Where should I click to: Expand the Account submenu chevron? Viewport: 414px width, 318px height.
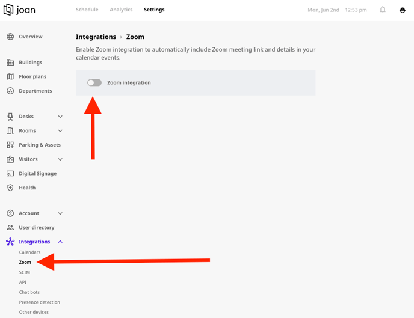(x=60, y=213)
